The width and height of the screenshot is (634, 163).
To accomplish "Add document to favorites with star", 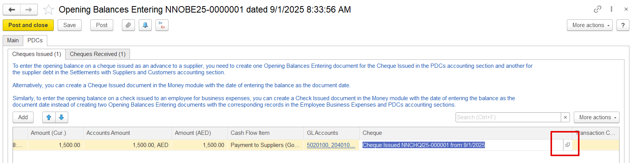I will (x=48, y=10).
